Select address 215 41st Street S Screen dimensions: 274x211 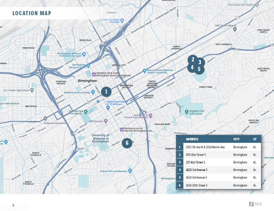pyautogui.click(x=195, y=162)
